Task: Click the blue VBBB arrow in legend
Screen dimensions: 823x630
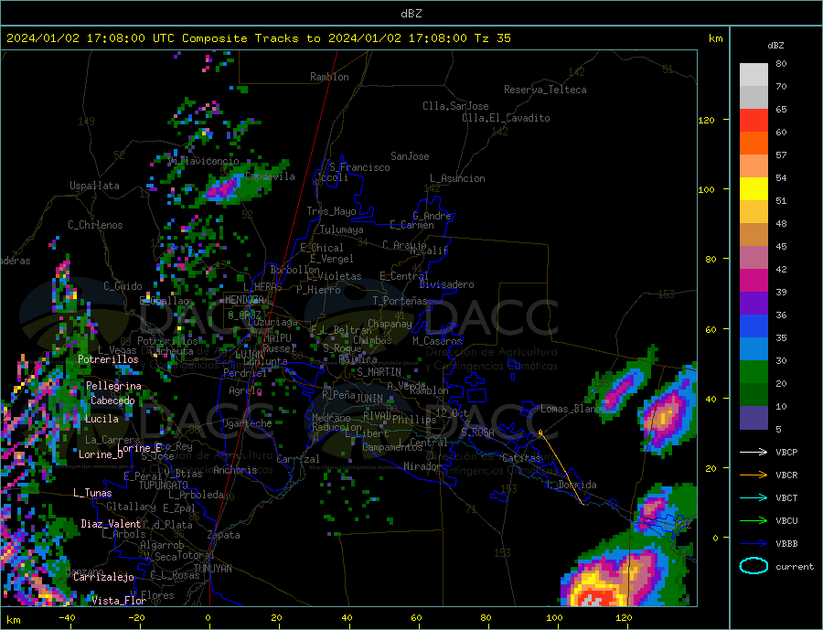Action: click(x=754, y=543)
